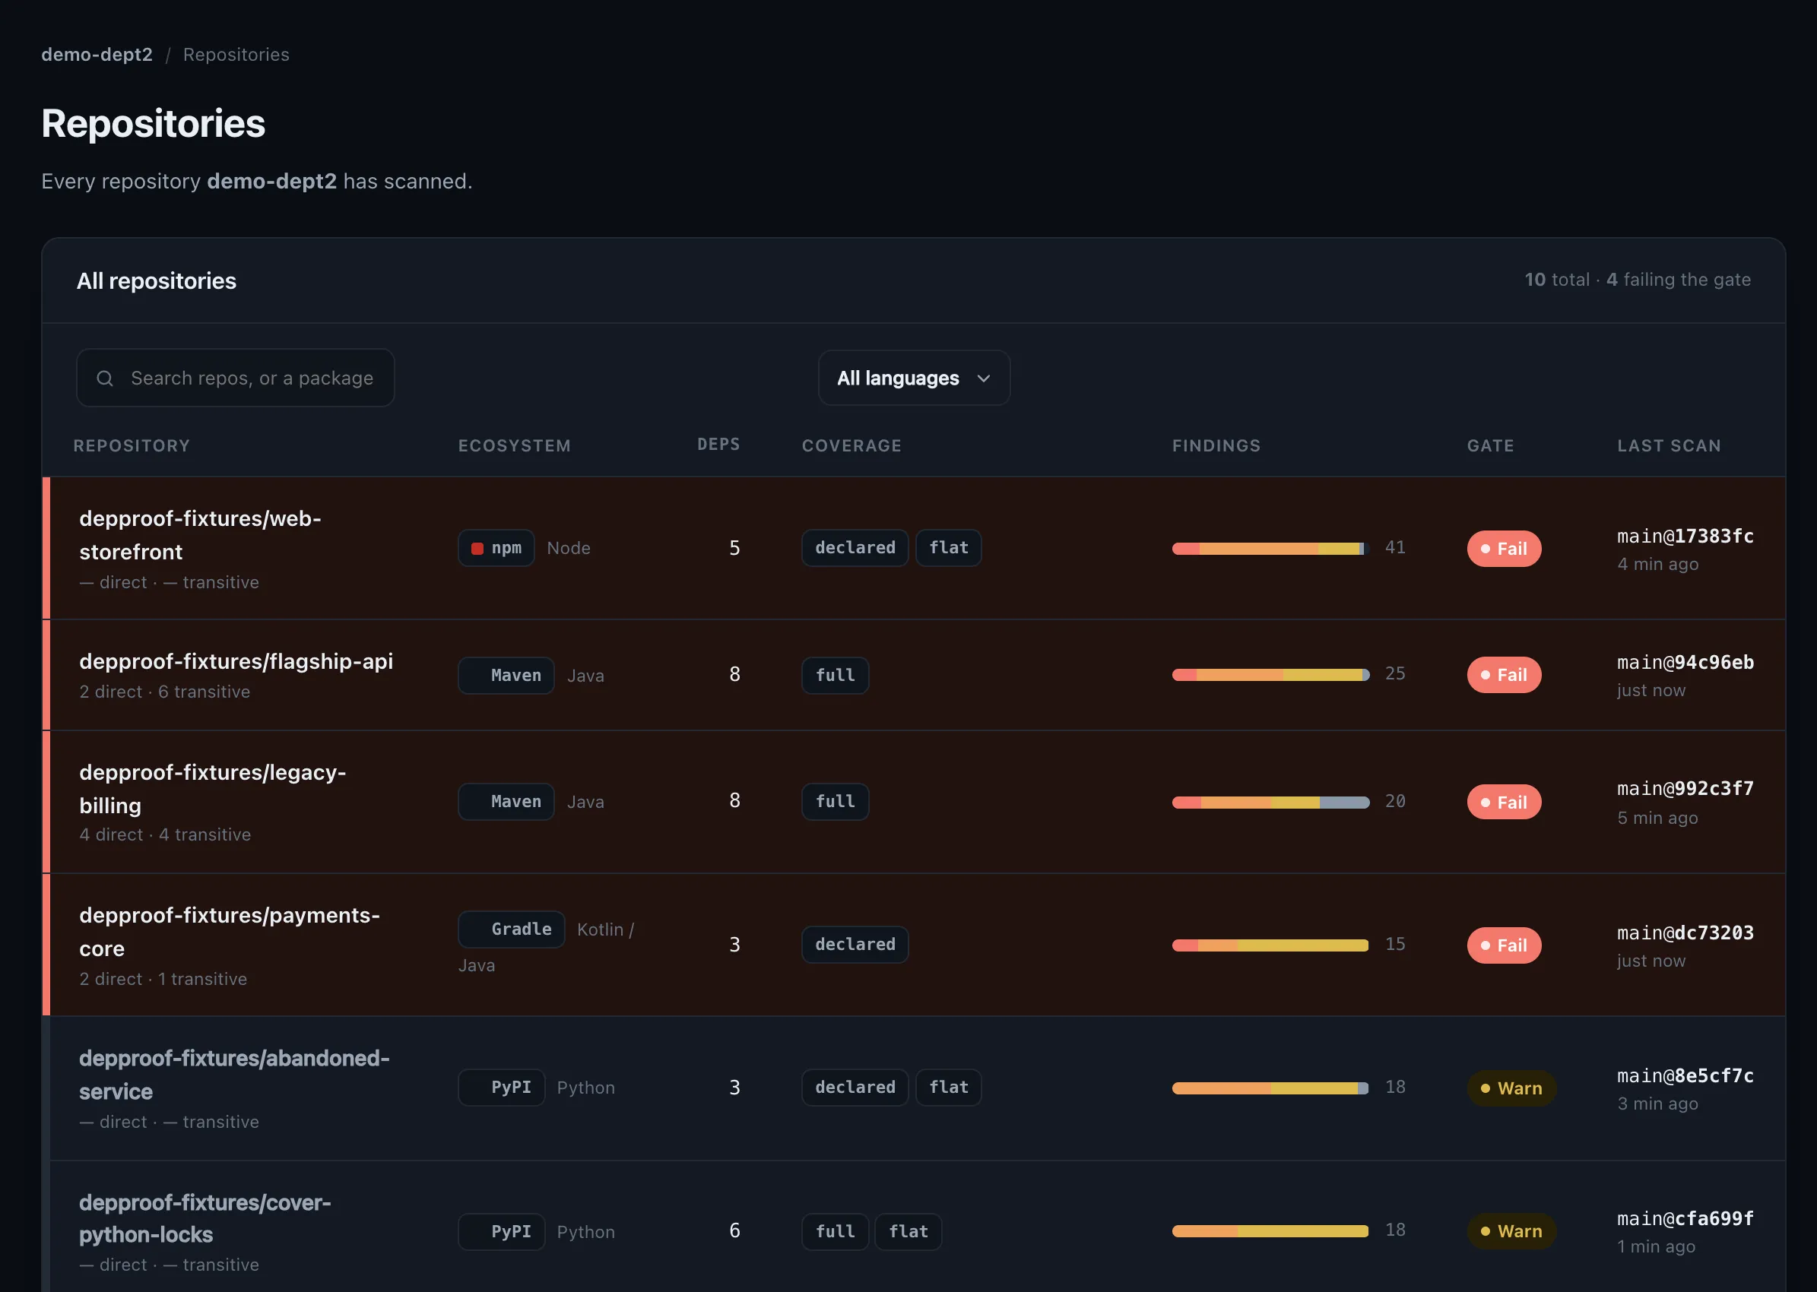Click the Fail gate badge for flagship-api
This screenshot has width=1817, height=1292.
[1505, 675]
